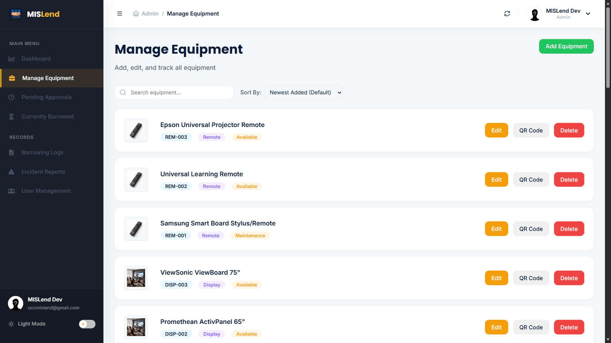Show QR Code for Universal Learning Remote
This screenshot has height=343, width=611.
point(531,179)
